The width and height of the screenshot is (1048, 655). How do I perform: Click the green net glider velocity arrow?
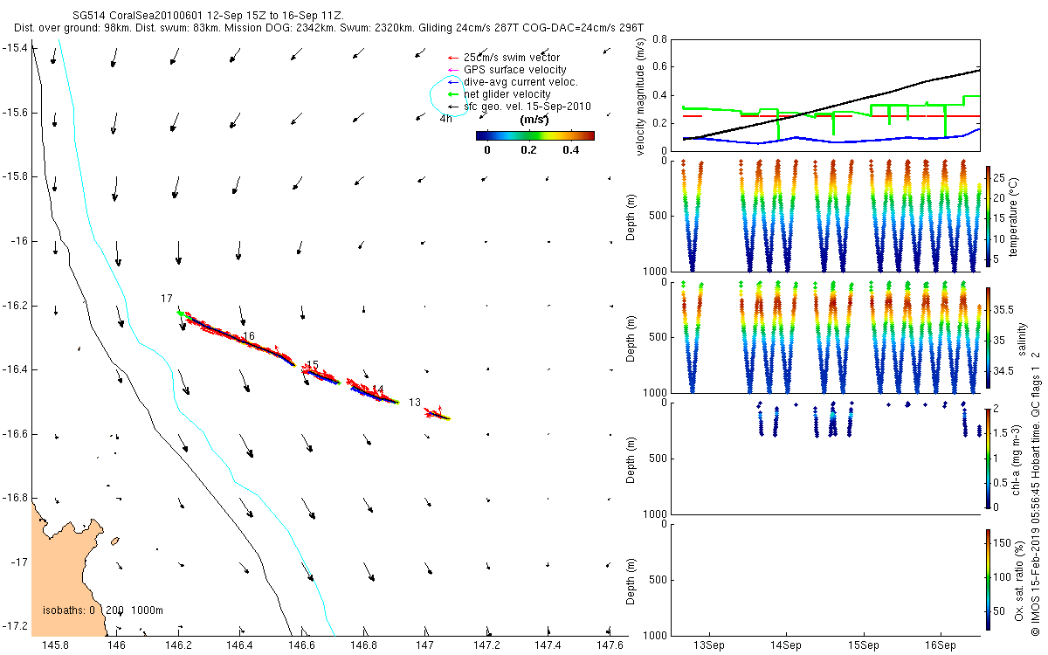[x=452, y=94]
